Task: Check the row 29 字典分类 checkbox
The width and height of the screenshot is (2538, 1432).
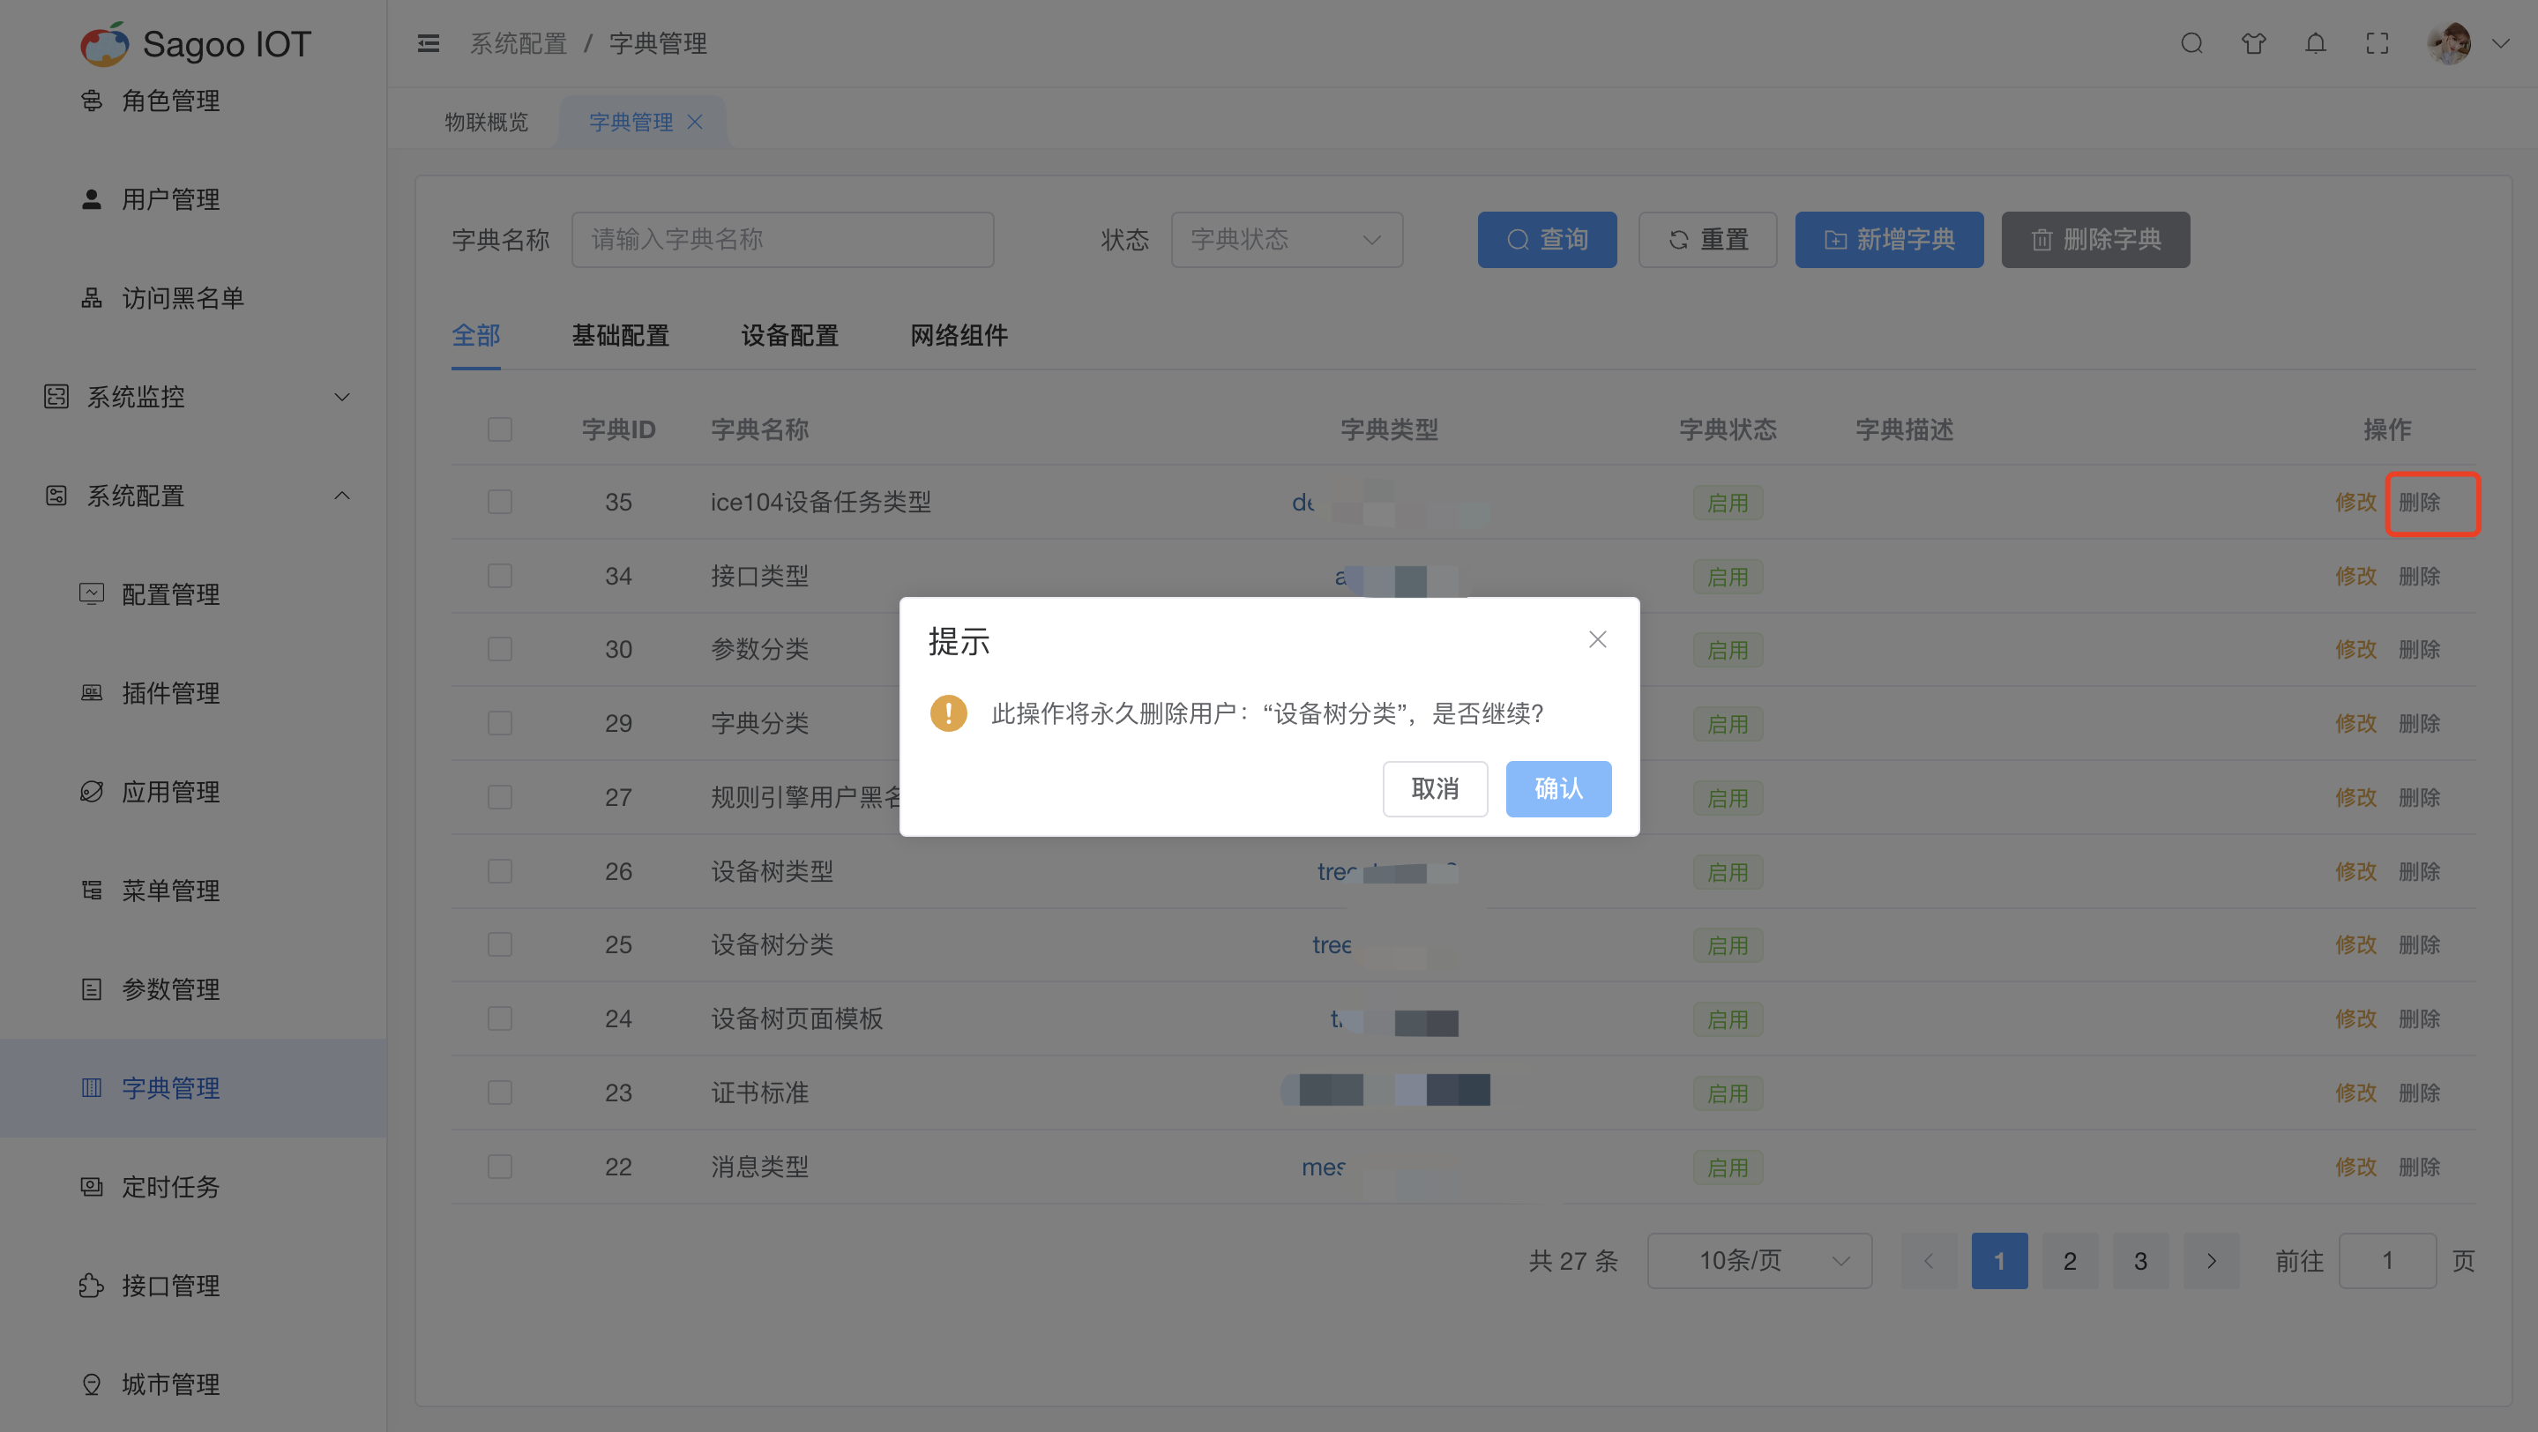Action: (x=499, y=723)
